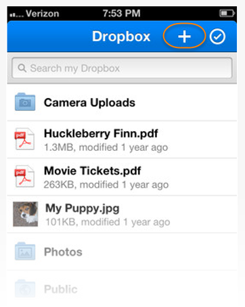Screen dimensions: 245x307
Task: Click the 263KB modified details text
Action: 106,185
